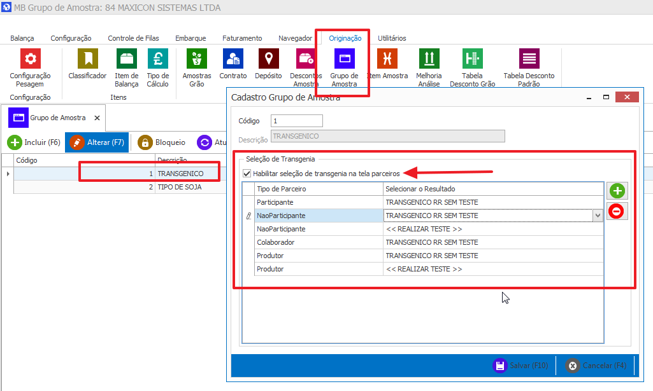Switch to the Configuração ribbon tab

tap(71, 38)
